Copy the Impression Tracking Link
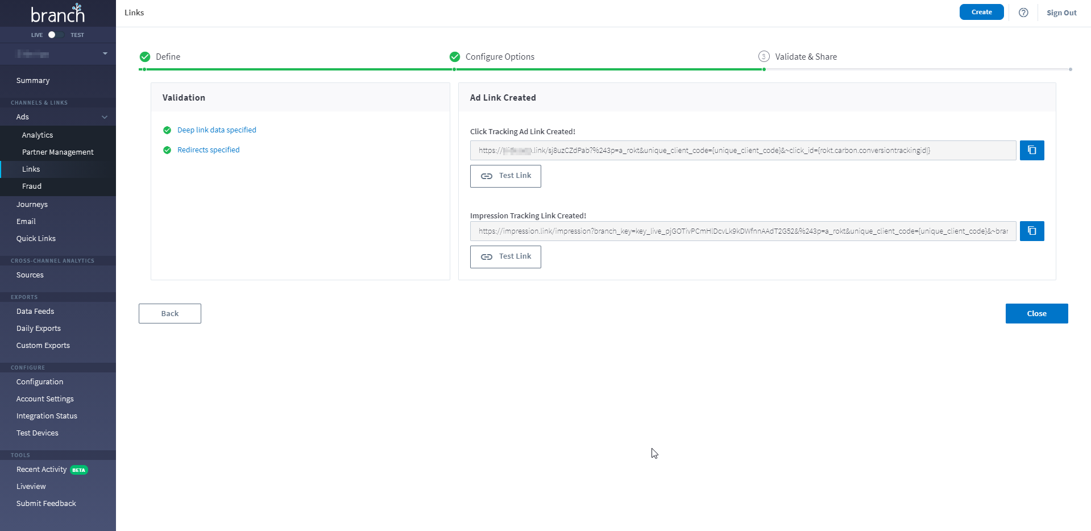This screenshot has width=1091, height=531. [1031, 231]
